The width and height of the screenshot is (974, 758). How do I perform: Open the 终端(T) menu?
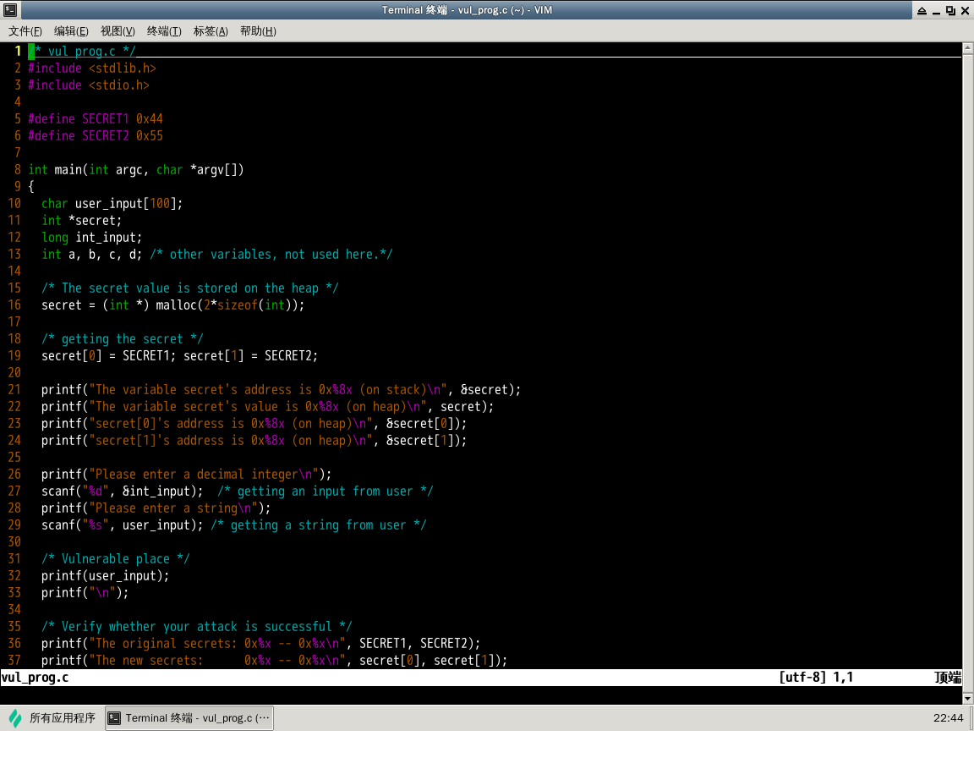pos(164,31)
